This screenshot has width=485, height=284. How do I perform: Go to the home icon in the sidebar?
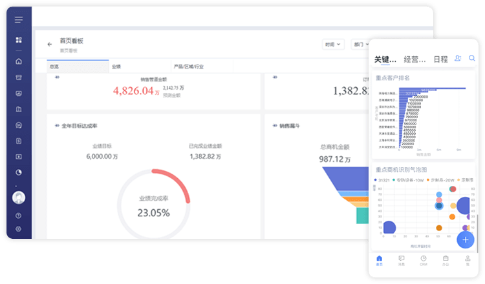pyautogui.click(x=19, y=61)
